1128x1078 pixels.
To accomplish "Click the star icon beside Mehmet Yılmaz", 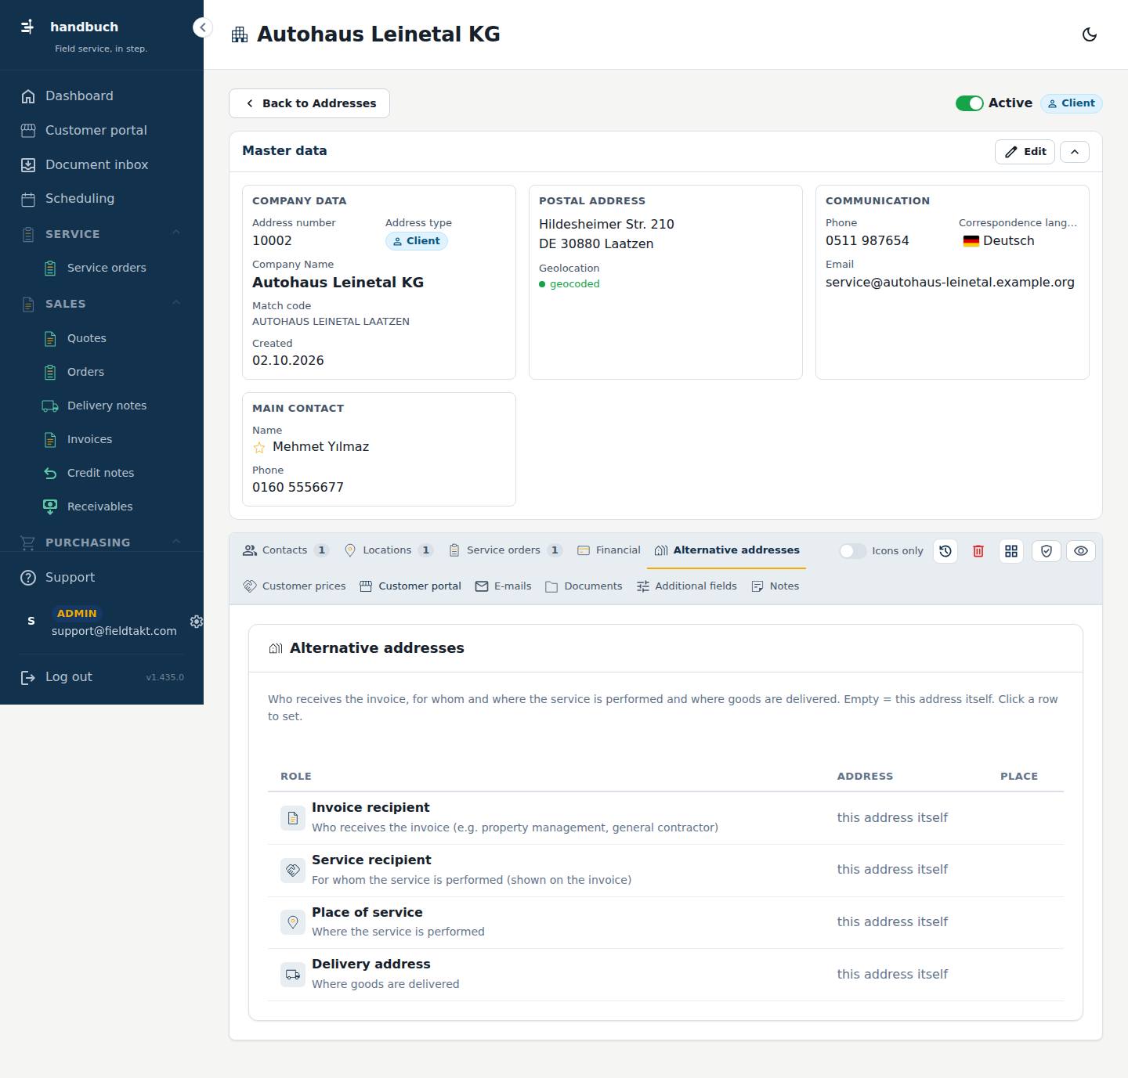I will point(259,448).
